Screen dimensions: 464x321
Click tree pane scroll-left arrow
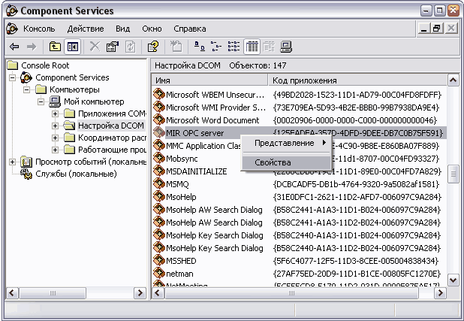pos(12,293)
